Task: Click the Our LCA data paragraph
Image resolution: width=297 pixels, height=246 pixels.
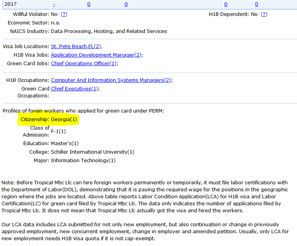Action: [145, 232]
